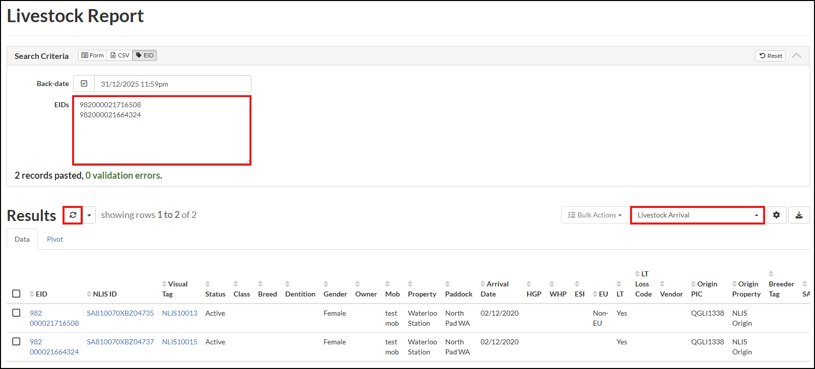Sort by the EID column
815x369 pixels.
coord(38,294)
